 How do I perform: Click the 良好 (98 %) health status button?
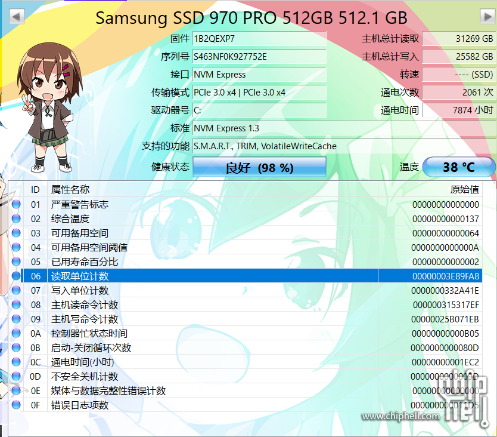click(260, 167)
